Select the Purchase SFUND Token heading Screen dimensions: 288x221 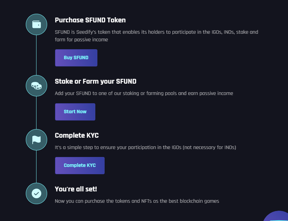(x=90, y=20)
